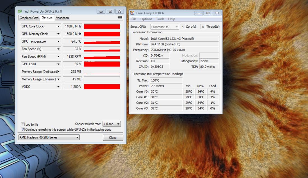The height and width of the screenshot is (178, 308).
Task: Click the 798.02MHz frequency field
Action: (184, 50)
